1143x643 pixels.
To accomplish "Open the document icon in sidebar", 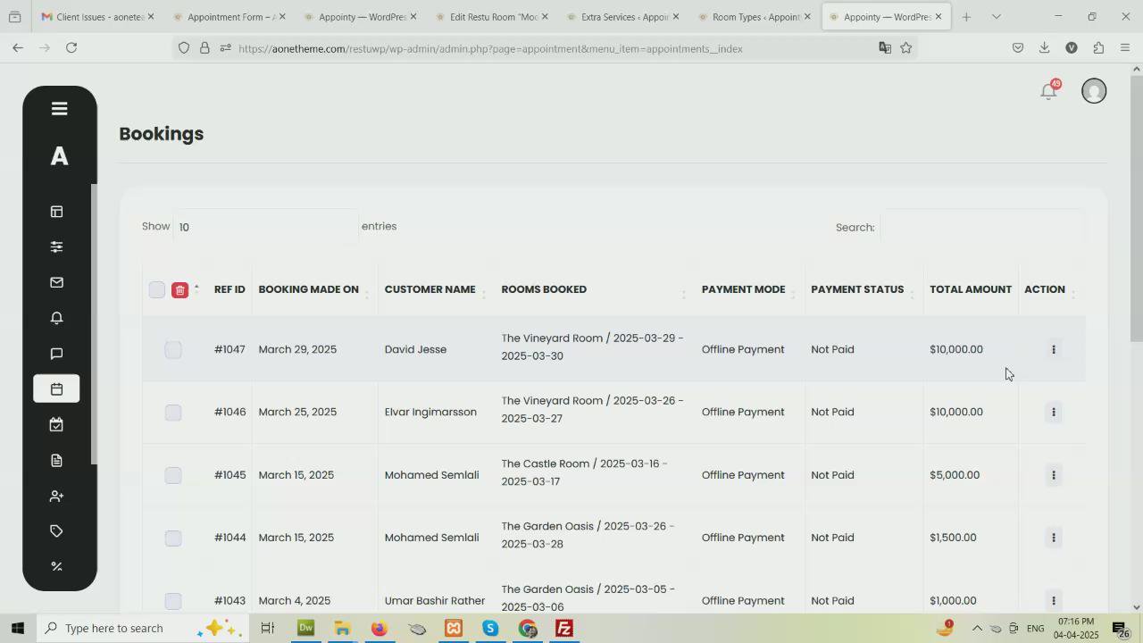I will point(56,461).
